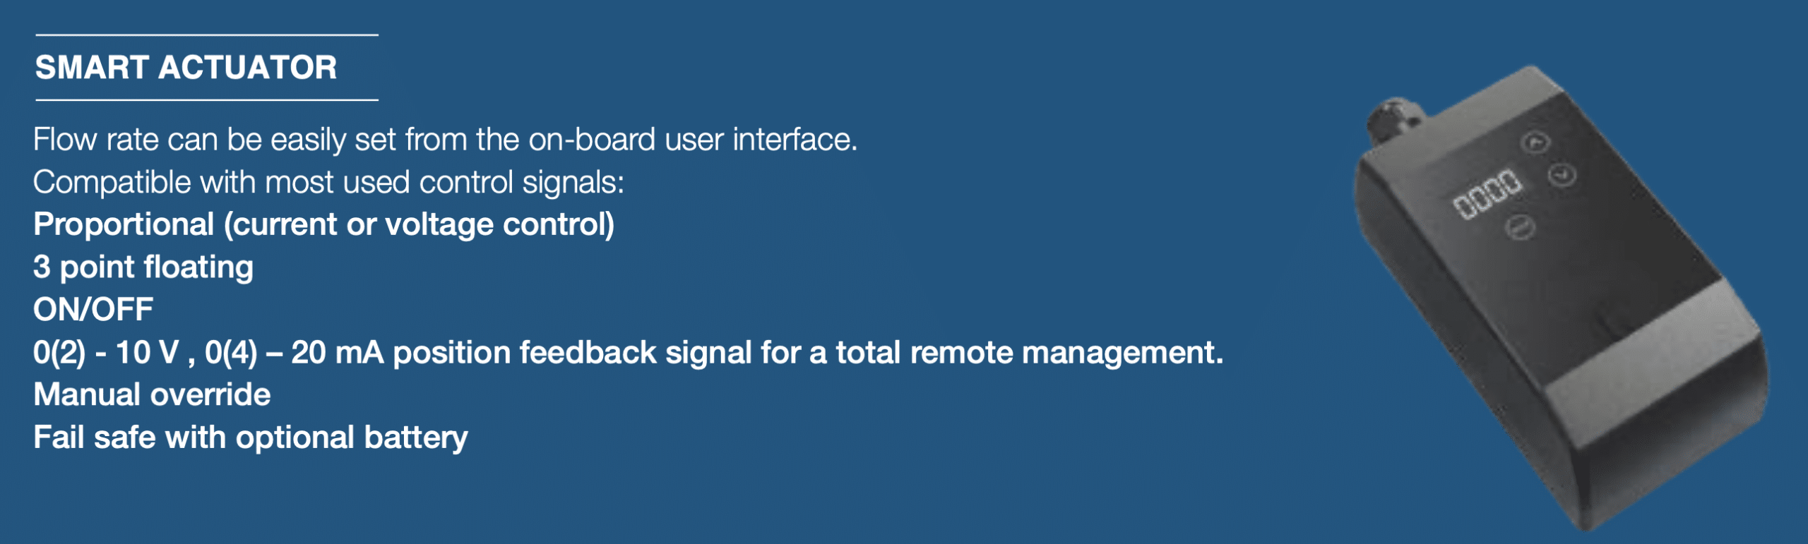Select the 'Manual override' feature line
This screenshot has height=544, width=1808.
point(152,395)
